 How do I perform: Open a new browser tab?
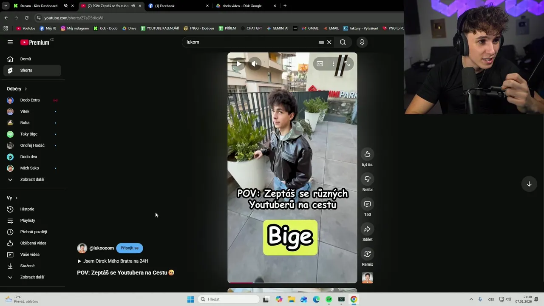(x=285, y=6)
